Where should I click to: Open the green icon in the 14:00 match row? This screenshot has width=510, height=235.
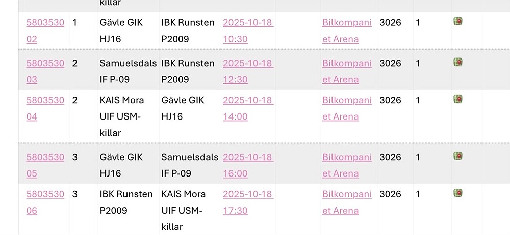click(457, 99)
